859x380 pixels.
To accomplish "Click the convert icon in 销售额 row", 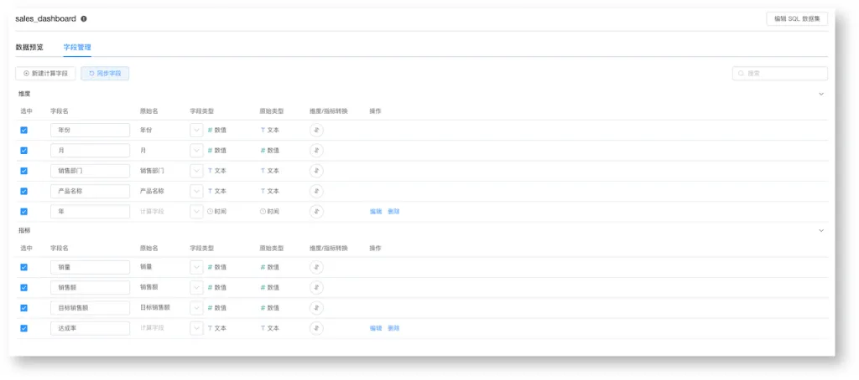I will coord(316,288).
